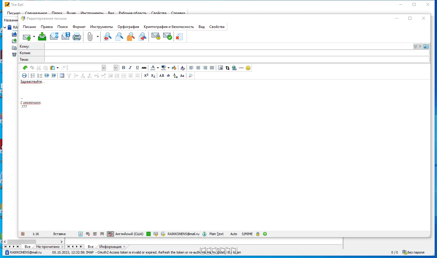This screenshot has width=437, height=258.
Task: Switch to Не прочитано tab in main window
Action: pos(48,247)
